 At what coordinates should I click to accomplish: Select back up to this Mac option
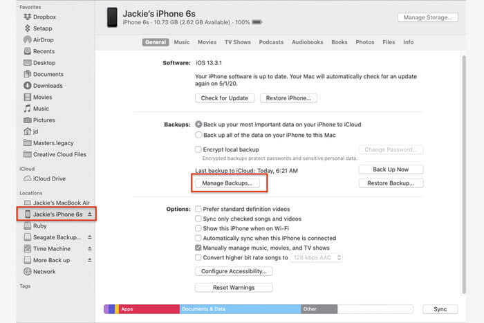tap(198, 135)
